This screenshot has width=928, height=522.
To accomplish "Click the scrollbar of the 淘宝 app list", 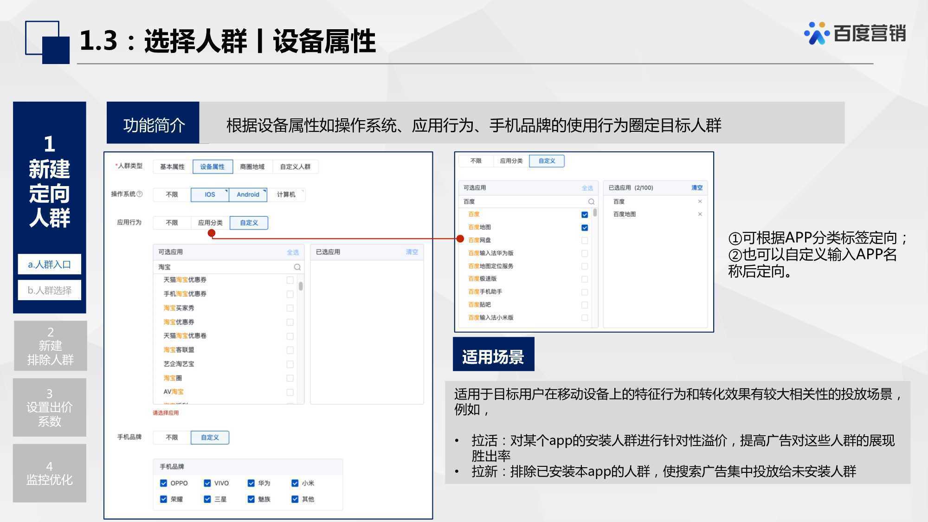I will coord(301,286).
